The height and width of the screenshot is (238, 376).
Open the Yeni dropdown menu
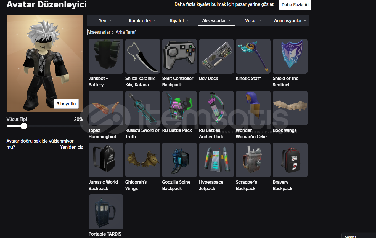coord(105,20)
